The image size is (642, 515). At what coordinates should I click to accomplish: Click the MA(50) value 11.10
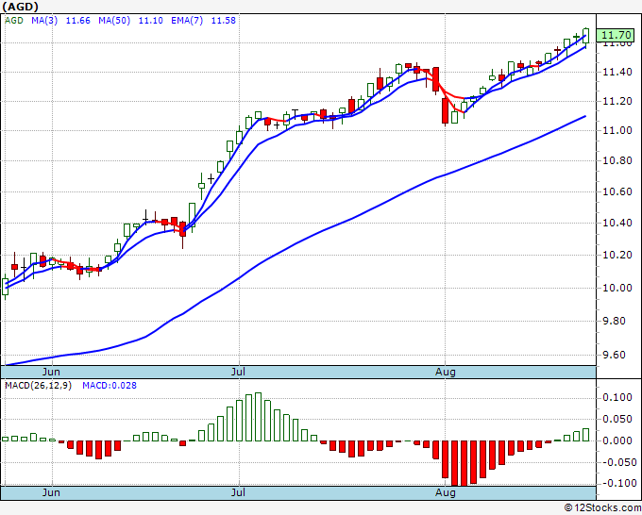tap(151, 21)
